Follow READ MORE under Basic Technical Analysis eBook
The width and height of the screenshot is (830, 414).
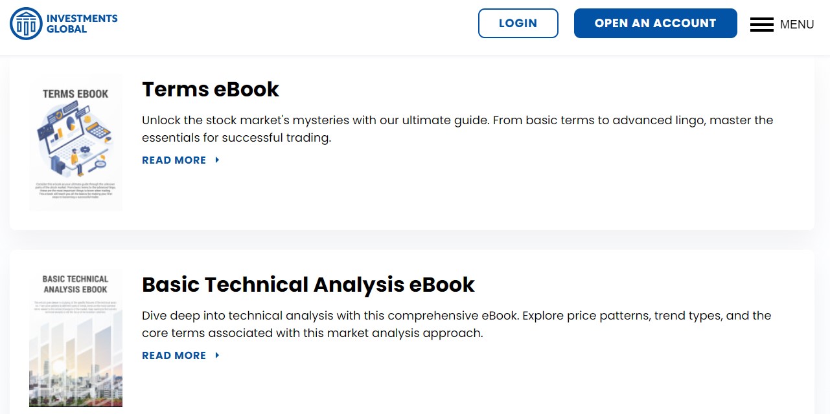(174, 356)
